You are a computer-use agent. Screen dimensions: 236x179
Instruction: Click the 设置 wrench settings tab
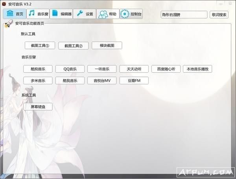(85, 14)
